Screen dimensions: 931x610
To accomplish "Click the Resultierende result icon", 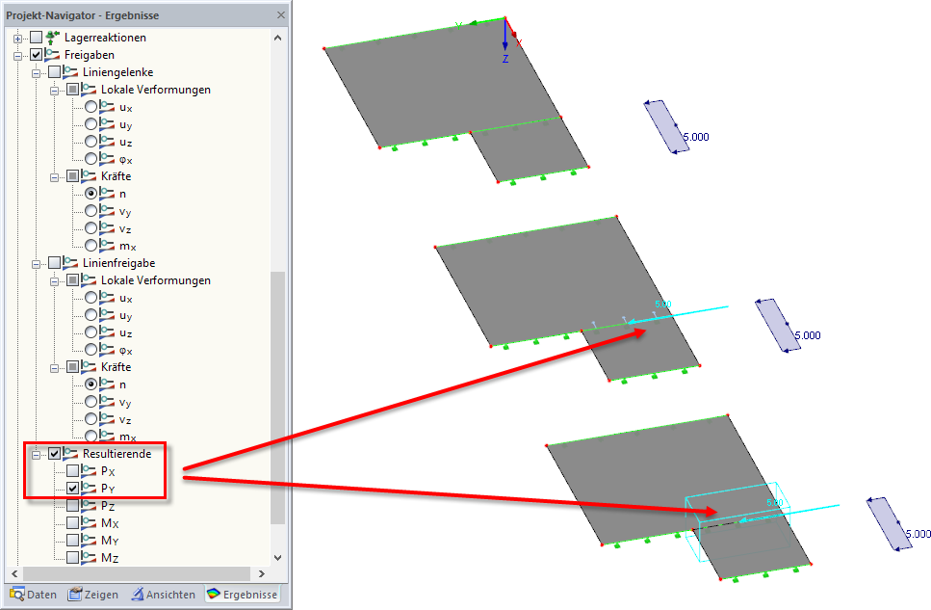I will pos(70,454).
